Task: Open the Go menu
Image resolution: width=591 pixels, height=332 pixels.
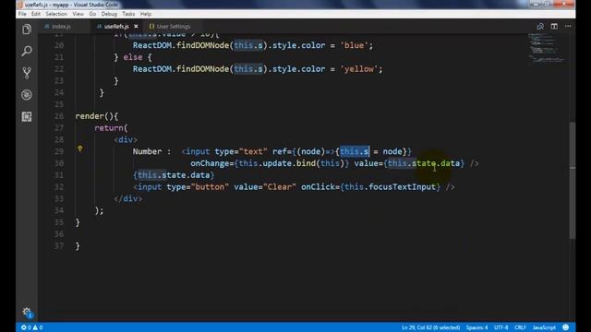Action: pos(92,14)
